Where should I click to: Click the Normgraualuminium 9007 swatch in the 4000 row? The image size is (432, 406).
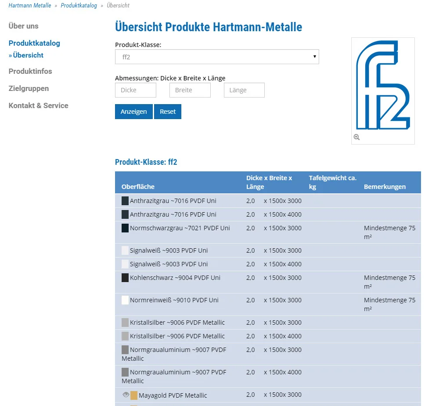(125, 372)
